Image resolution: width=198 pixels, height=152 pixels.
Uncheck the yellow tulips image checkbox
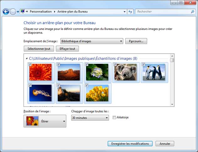(x=87, y=85)
